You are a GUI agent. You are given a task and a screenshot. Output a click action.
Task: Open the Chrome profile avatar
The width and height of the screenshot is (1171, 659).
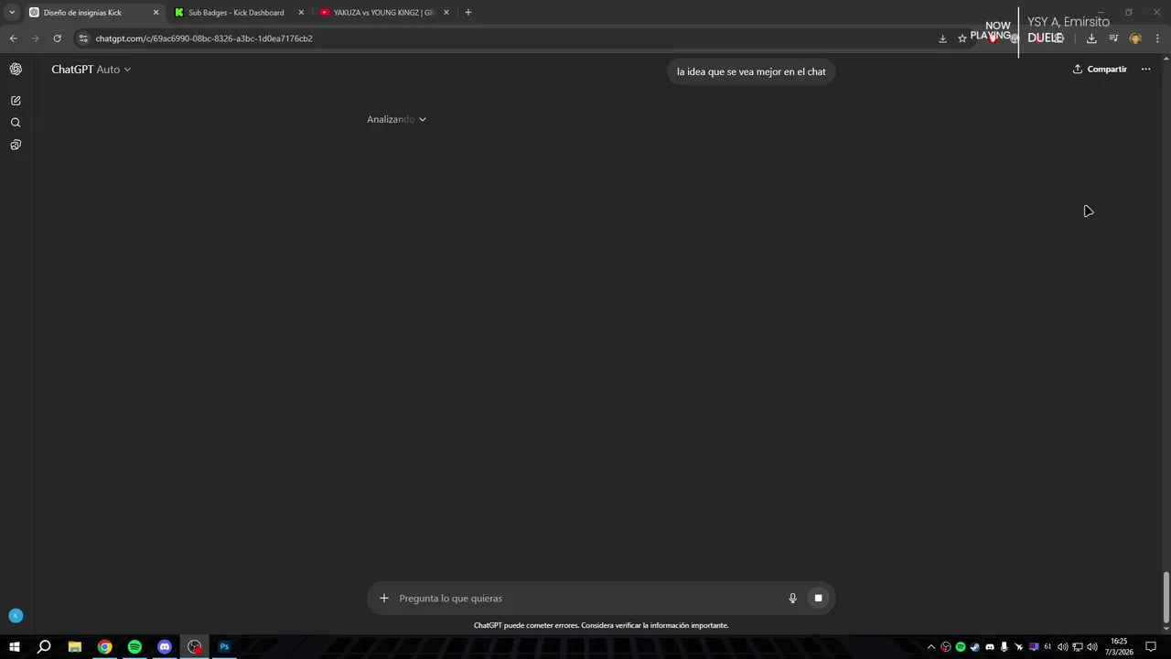point(1135,38)
